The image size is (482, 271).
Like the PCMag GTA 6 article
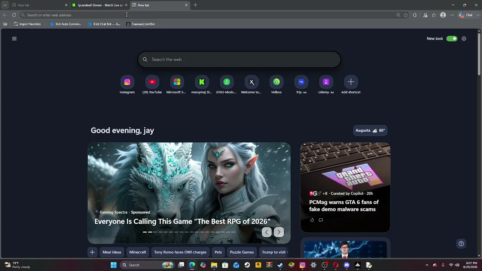[312, 220]
